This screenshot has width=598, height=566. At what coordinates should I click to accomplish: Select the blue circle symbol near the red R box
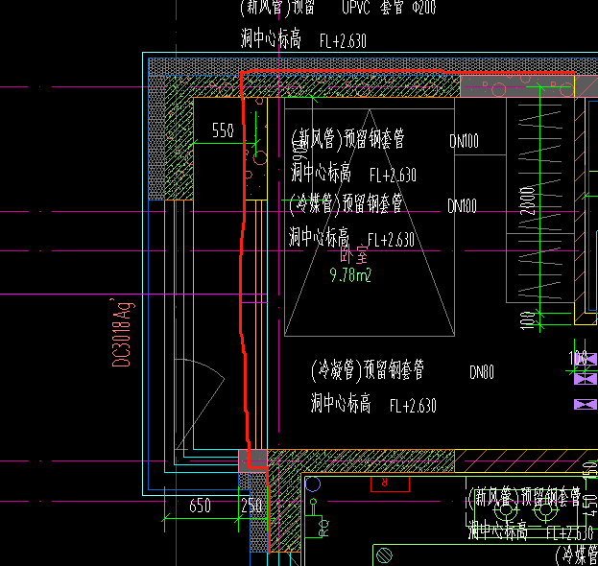coord(313,484)
